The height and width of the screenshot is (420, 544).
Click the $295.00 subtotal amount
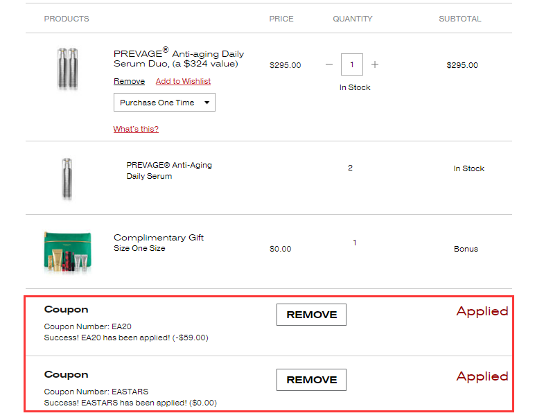tap(462, 65)
